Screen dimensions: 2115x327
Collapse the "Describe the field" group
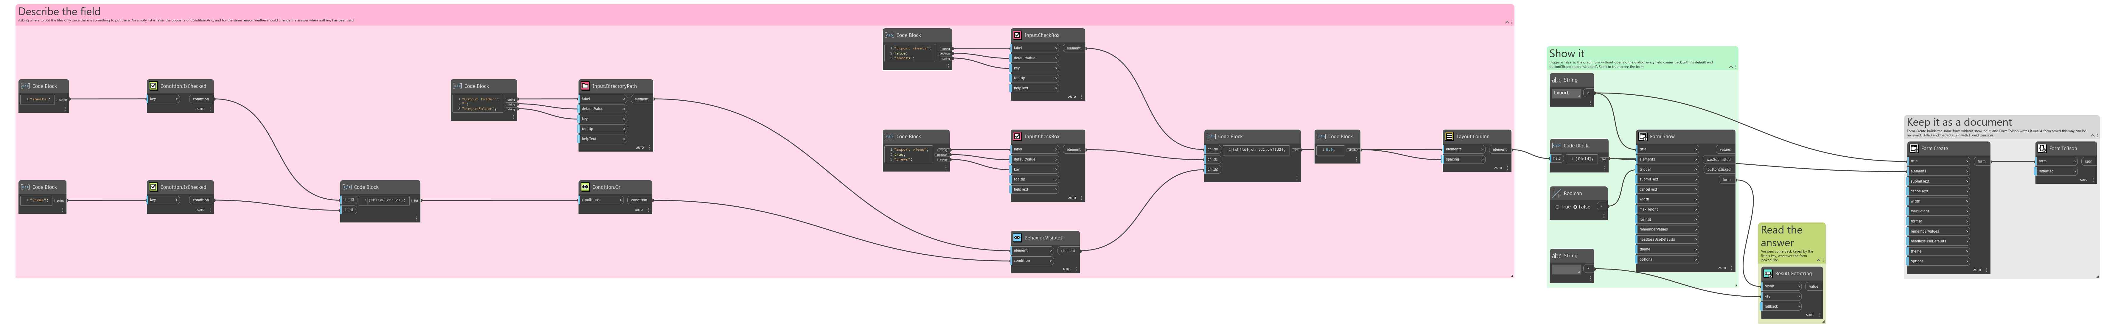tap(1507, 22)
